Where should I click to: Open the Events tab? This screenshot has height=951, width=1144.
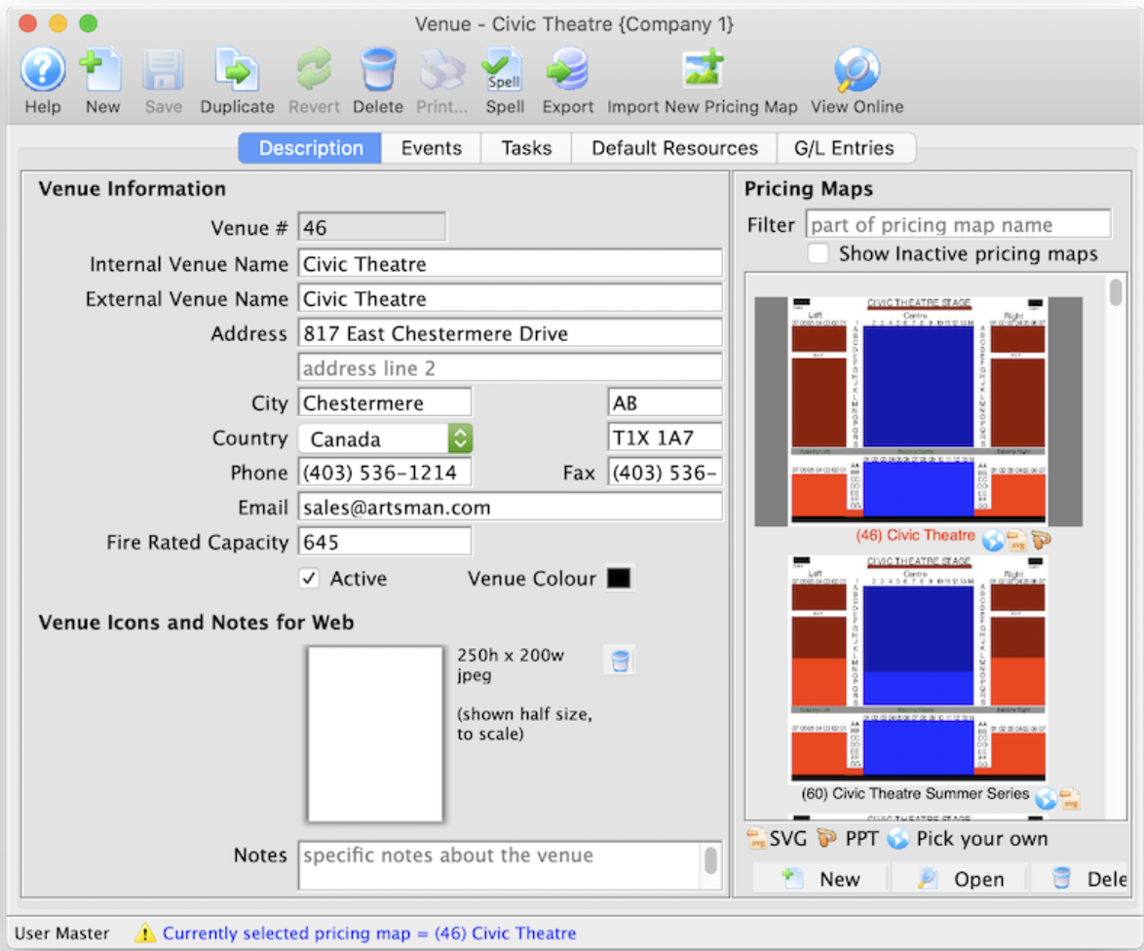[431, 148]
